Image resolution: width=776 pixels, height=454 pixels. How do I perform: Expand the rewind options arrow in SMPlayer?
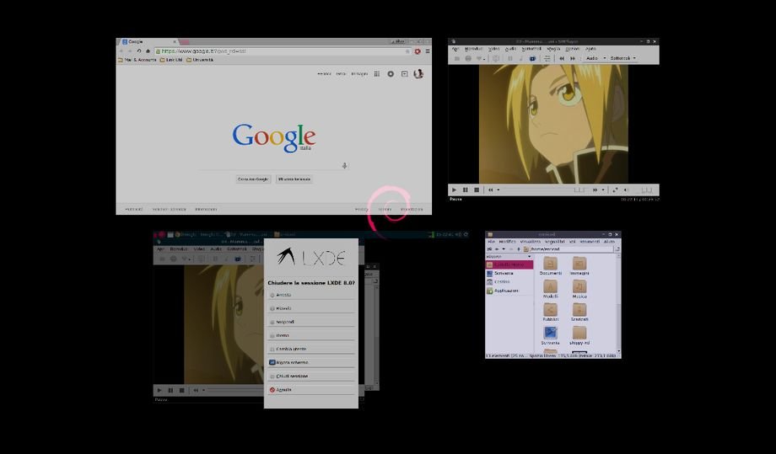tap(498, 190)
